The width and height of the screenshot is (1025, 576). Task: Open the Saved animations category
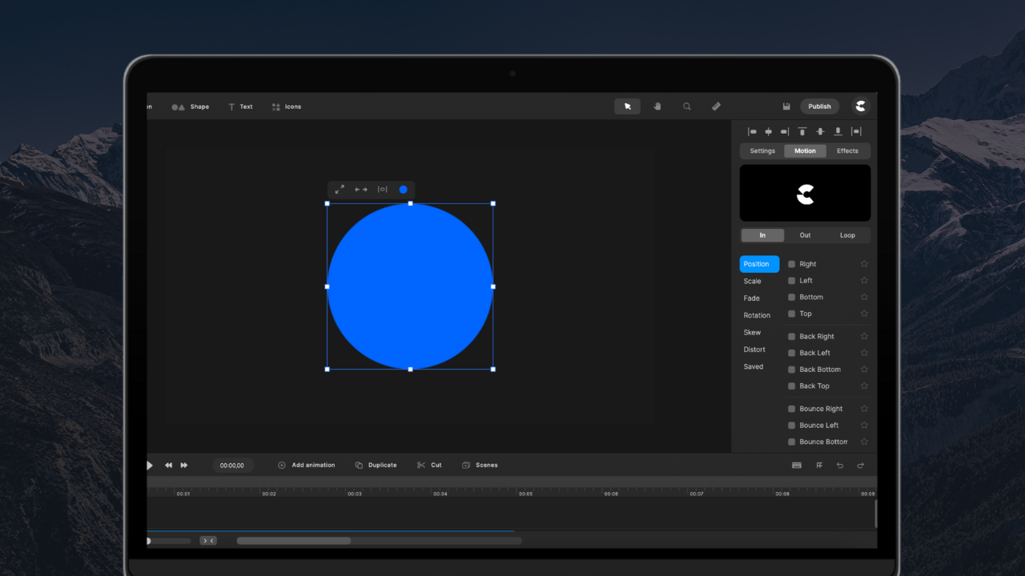point(754,366)
